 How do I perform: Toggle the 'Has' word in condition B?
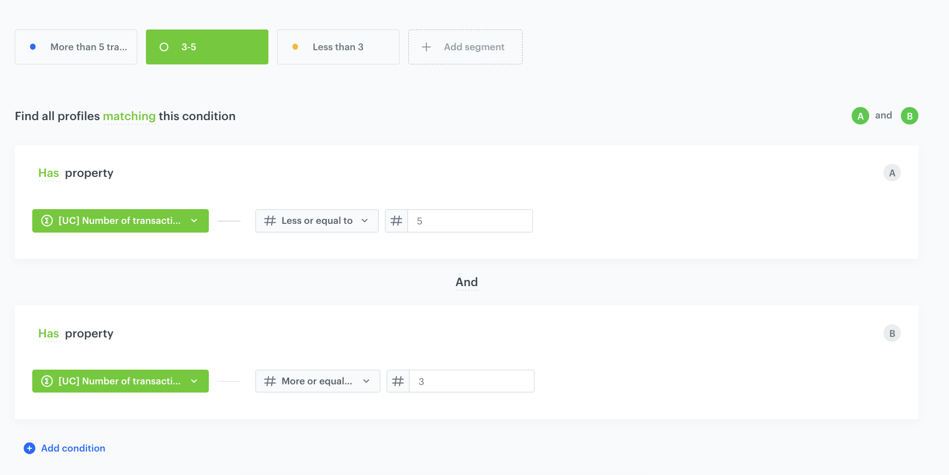(x=49, y=334)
